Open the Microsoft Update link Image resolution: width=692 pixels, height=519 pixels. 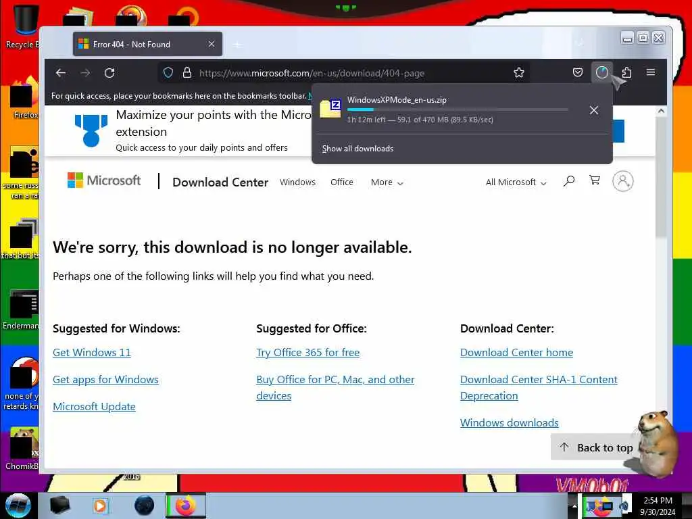point(94,406)
